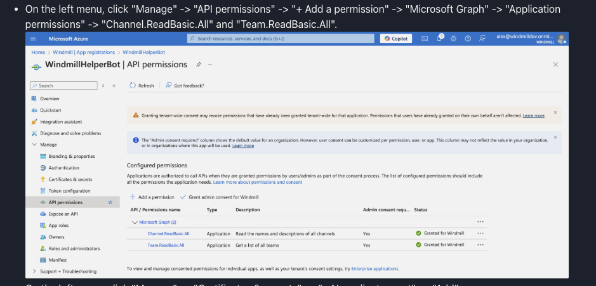The height and width of the screenshot is (286, 596).
Task: Open more options for Channel.ReadBasic.All row
Action: pyautogui.click(x=480, y=233)
